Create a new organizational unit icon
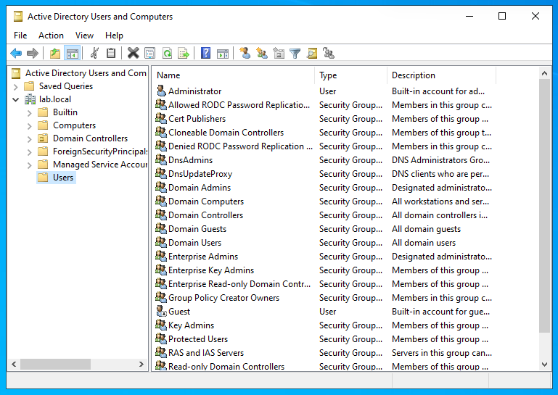This screenshot has height=395, width=558. [x=279, y=54]
